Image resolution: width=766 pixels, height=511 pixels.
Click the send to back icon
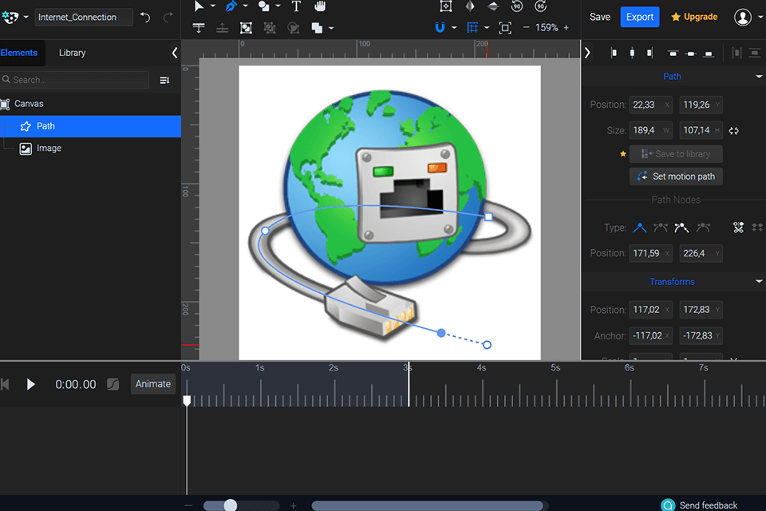(x=223, y=28)
